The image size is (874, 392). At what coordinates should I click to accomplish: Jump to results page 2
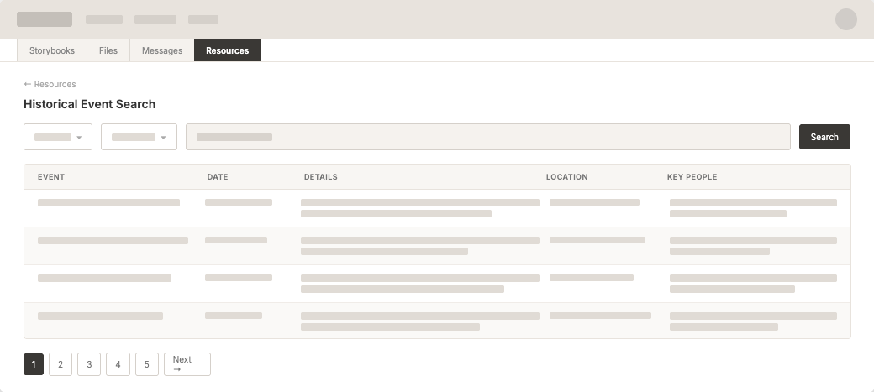point(61,364)
